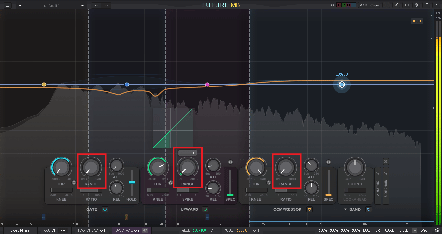The width and height of the screenshot is (442, 234).
Task: Click the headphones icon in the top bar
Action: click(332, 5)
